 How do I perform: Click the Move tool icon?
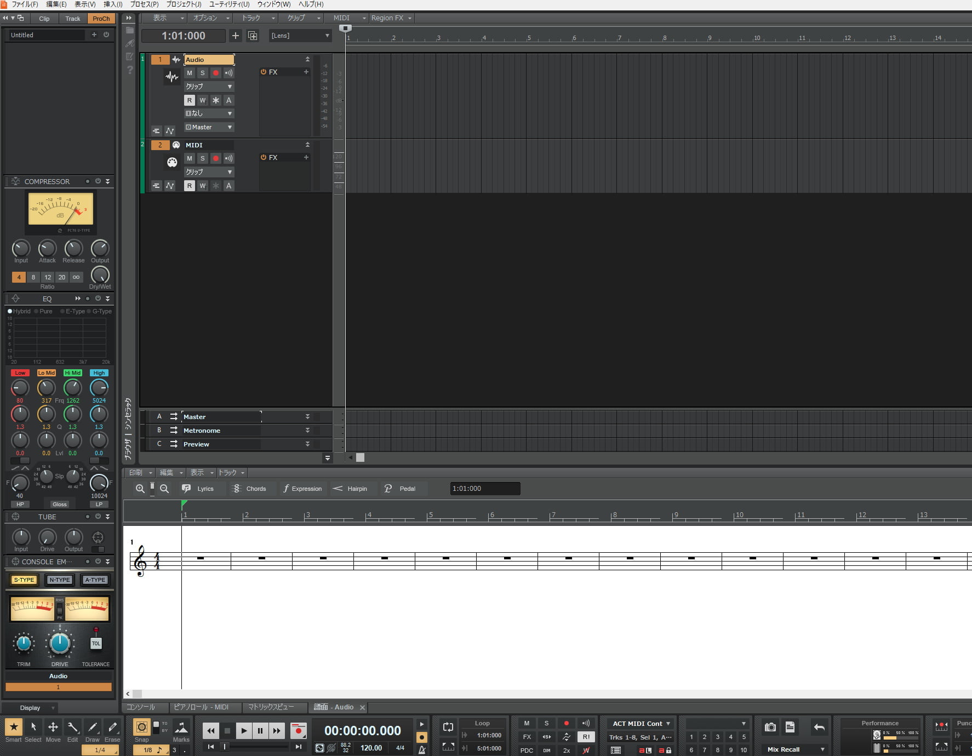click(x=53, y=727)
